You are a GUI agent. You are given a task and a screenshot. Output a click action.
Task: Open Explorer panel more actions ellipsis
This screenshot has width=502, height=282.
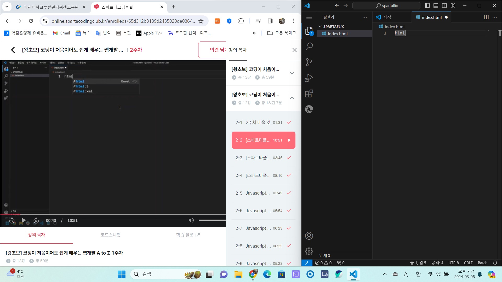tap(365, 17)
